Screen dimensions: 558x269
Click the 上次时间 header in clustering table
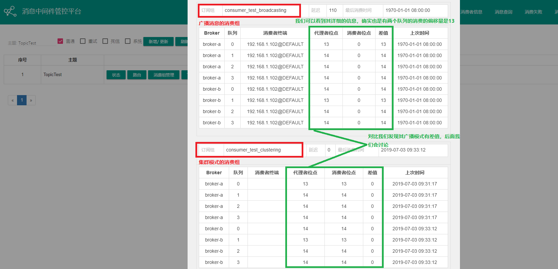pyautogui.click(x=415, y=173)
